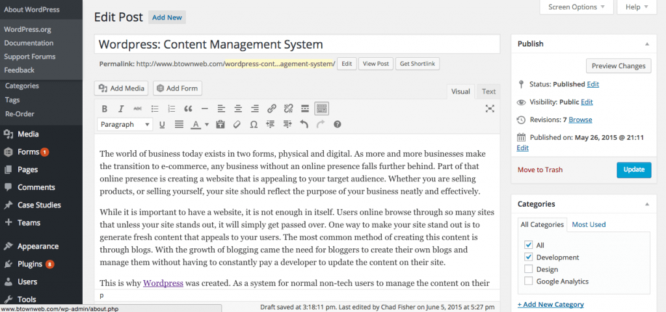Open text color picker dropdown arrow
This screenshot has height=312, width=666.
tap(207, 124)
